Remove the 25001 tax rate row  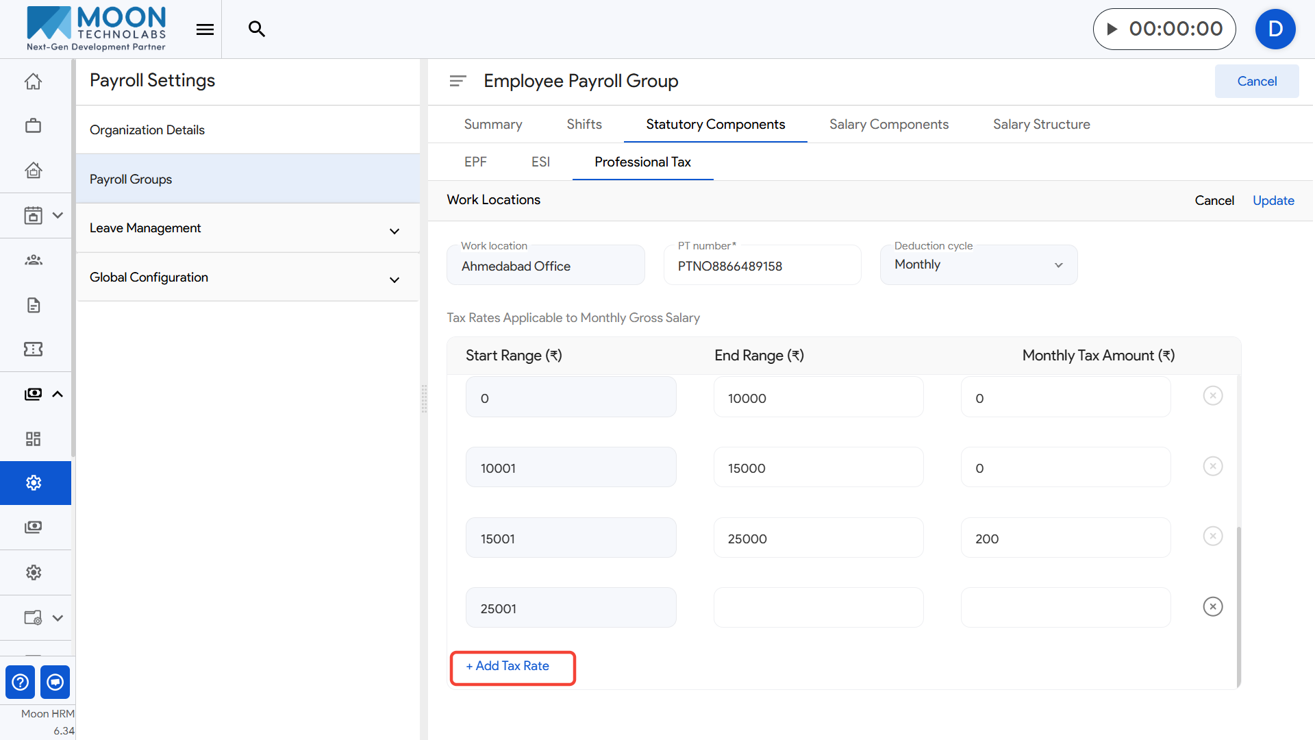1212,607
